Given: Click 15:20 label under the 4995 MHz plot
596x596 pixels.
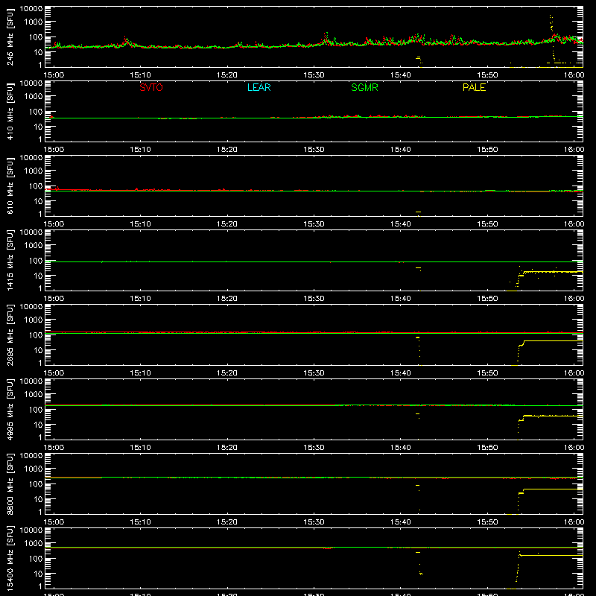Looking at the screenshot, I should (227, 448).
